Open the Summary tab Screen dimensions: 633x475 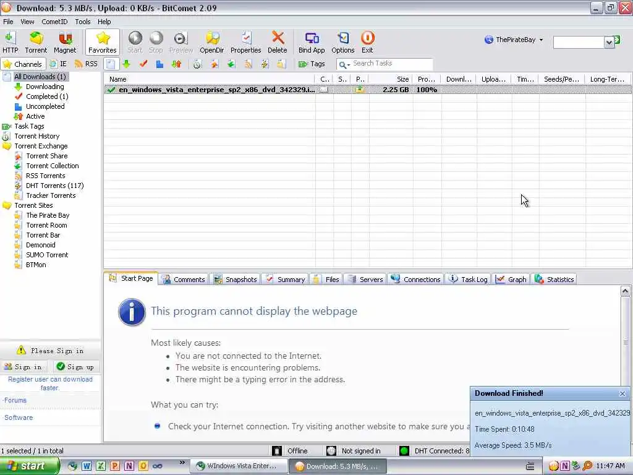[285, 279]
